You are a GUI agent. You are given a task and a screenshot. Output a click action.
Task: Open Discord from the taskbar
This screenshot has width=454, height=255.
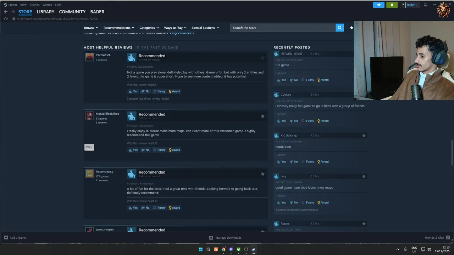click(231, 249)
